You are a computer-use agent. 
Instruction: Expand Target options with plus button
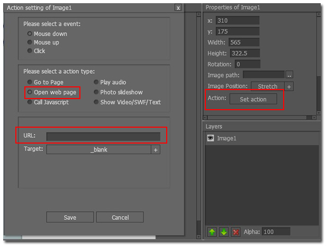(x=156, y=150)
